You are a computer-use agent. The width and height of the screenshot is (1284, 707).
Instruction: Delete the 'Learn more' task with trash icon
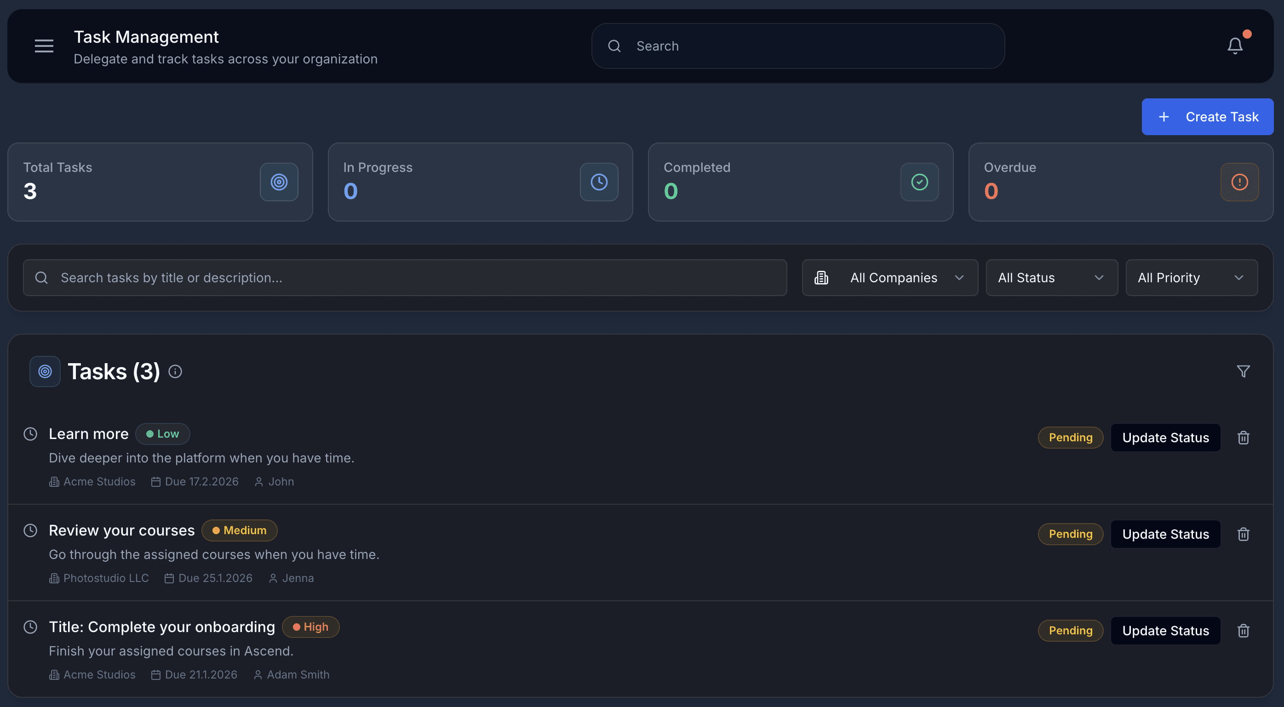click(x=1243, y=438)
